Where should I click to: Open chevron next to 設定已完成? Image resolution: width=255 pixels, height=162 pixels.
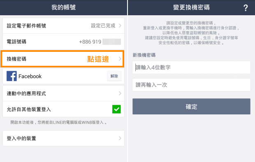pos(120,26)
